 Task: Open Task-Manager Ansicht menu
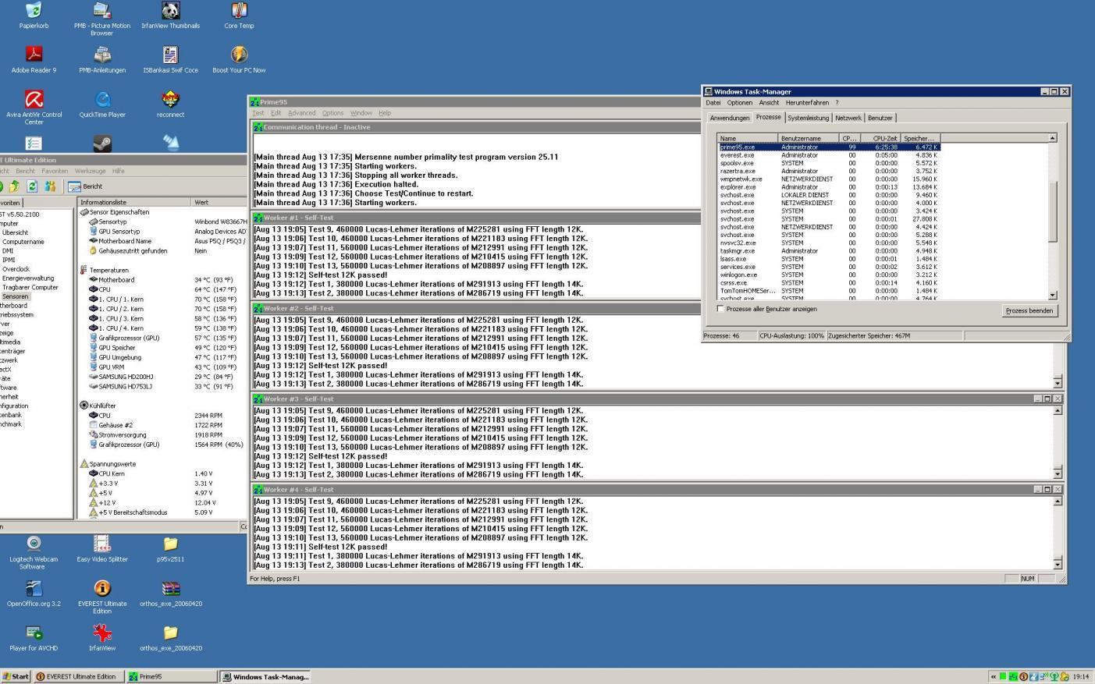coord(769,103)
